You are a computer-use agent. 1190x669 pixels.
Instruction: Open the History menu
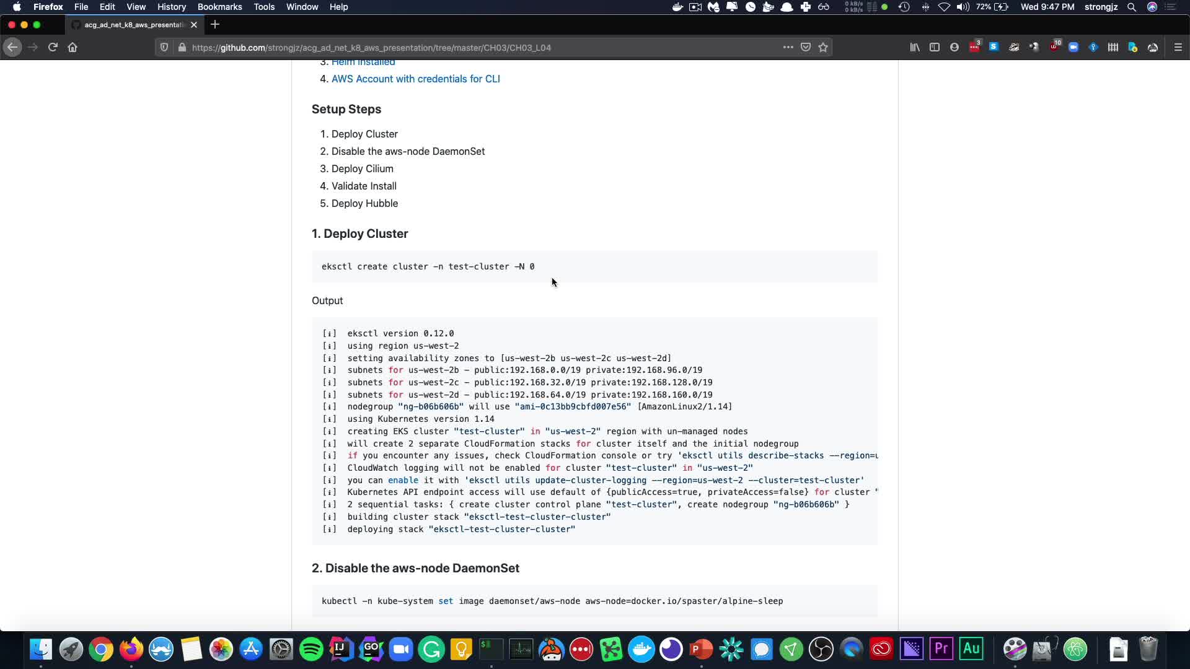pyautogui.click(x=171, y=7)
